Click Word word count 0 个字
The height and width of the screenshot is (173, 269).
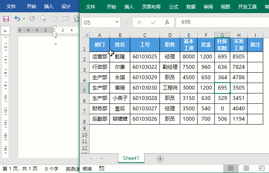point(51,169)
